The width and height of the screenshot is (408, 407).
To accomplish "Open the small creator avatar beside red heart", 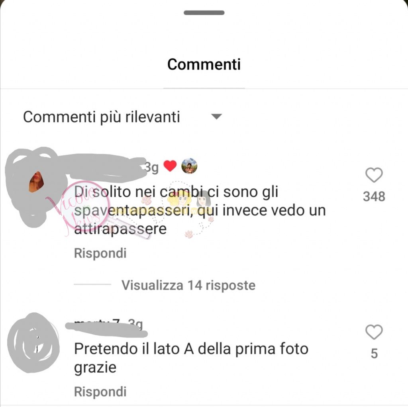I will coord(189,166).
